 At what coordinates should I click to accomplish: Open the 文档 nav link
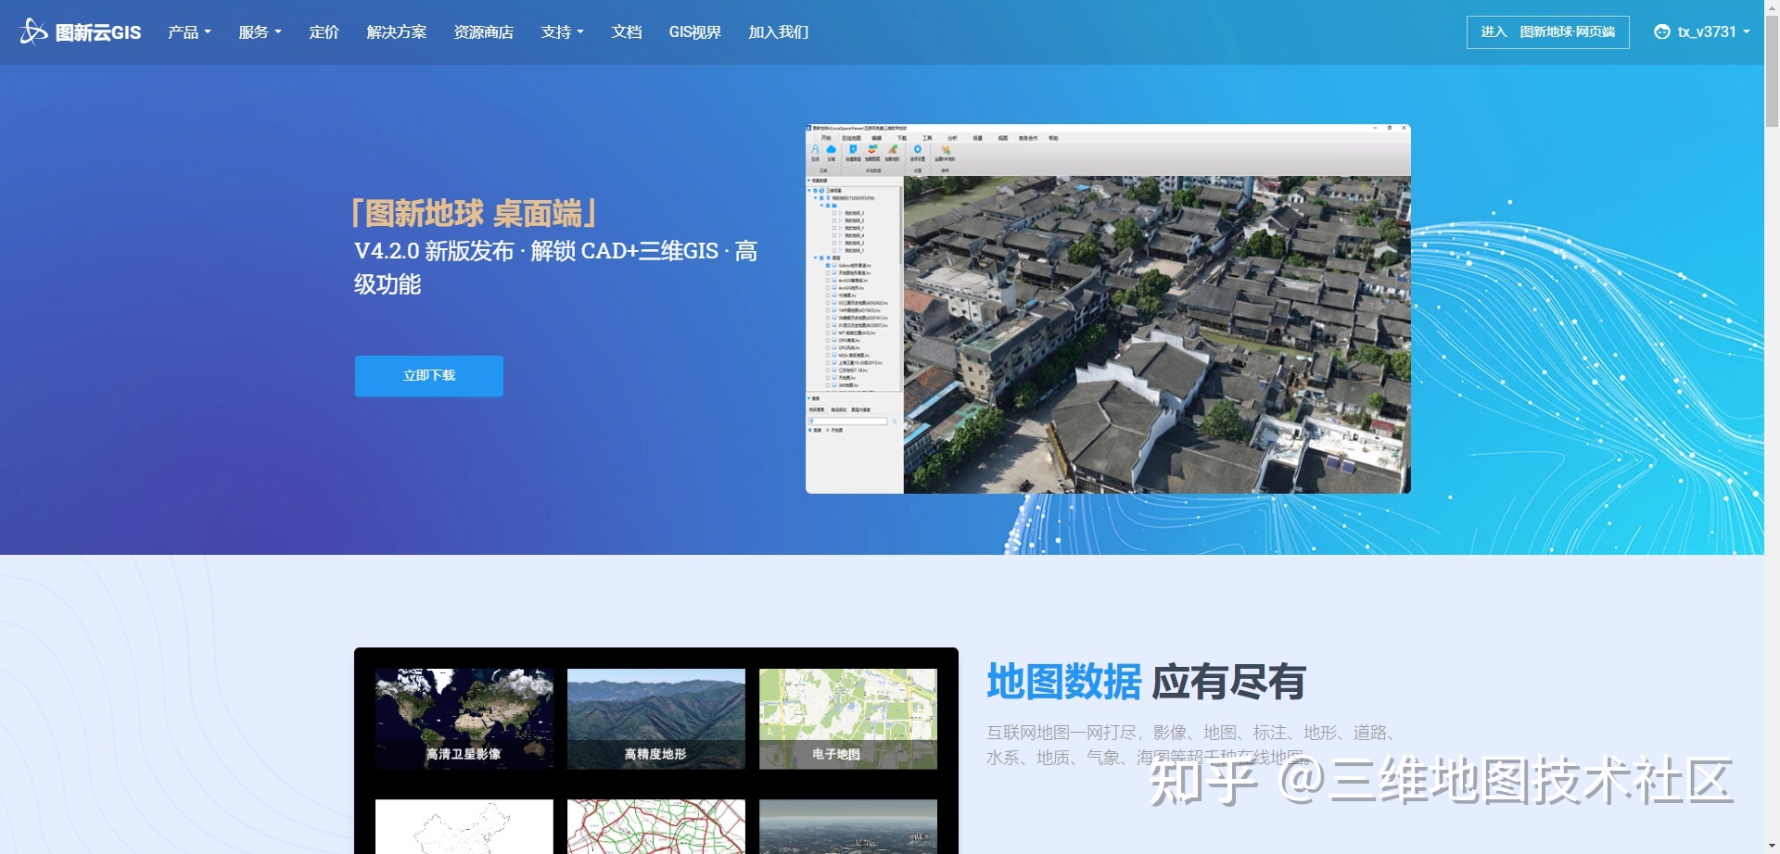click(x=627, y=32)
